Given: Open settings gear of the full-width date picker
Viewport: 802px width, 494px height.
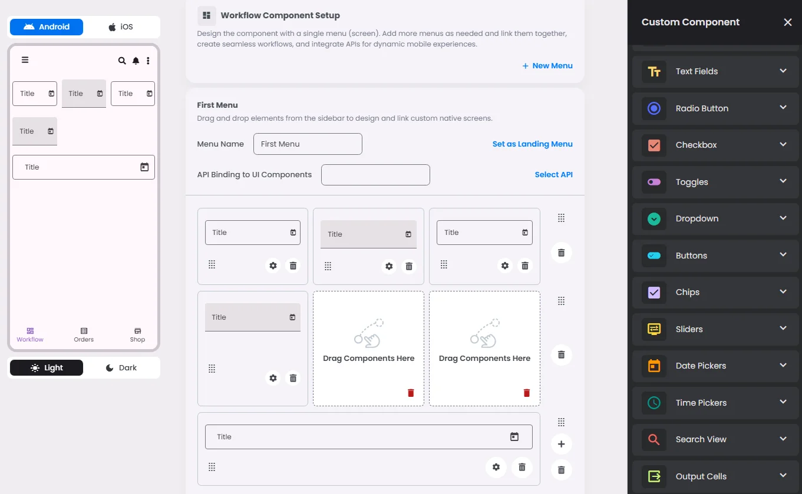Looking at the screenshot, I should [x=496, y=467].
